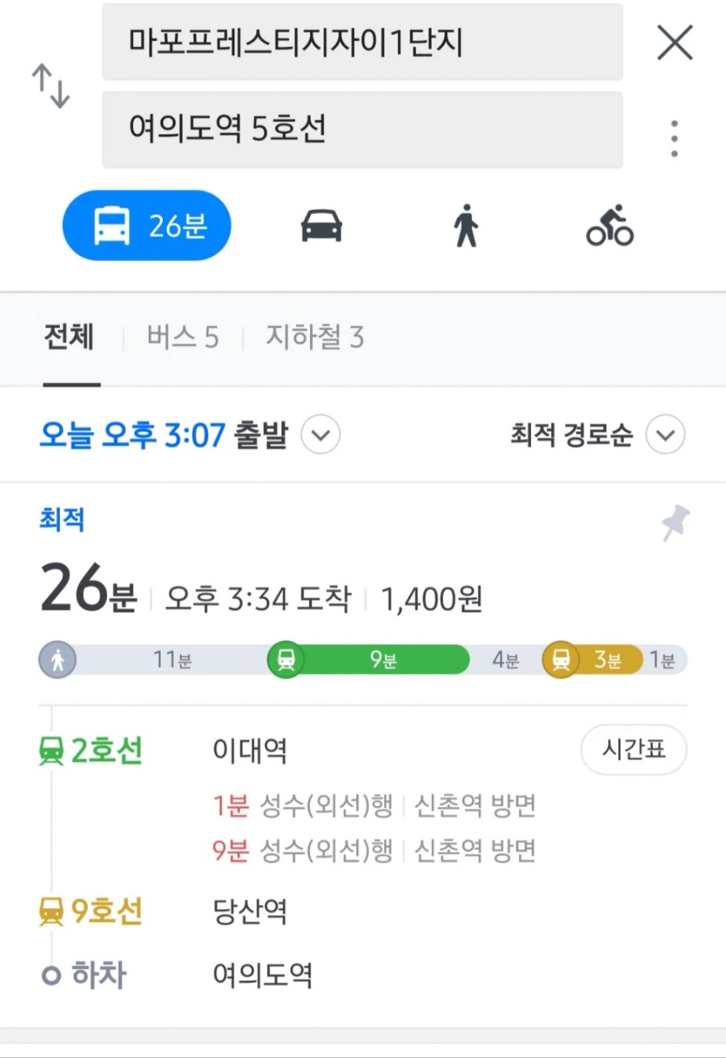Select the bicycle route icon
Viewport: 726px width, 1058px height.
click(x=610, y=226)
